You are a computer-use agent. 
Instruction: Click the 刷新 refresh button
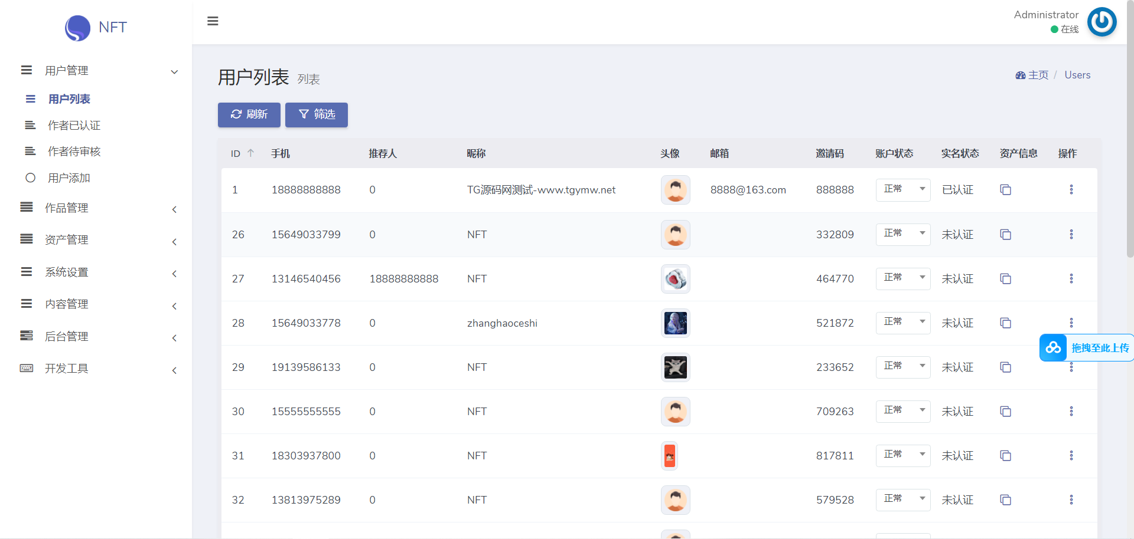pos(249,114)
